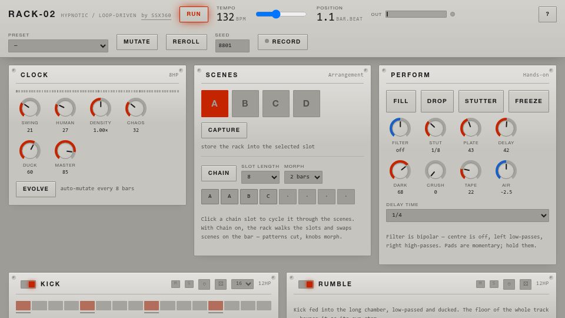The height and width of the screenshot is (318, 565).
Task: Click the KICK circle icon button
Action: 204,284
